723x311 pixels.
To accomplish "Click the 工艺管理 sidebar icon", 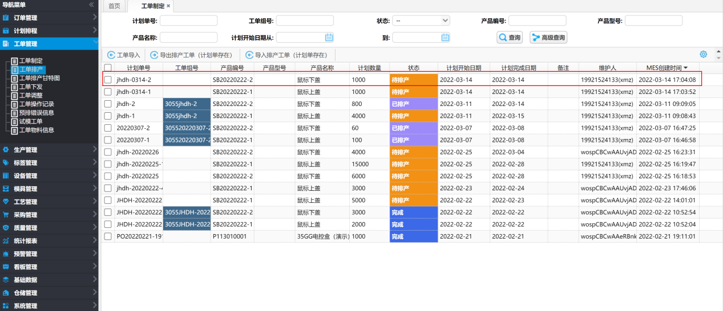I will coord(6,202).
